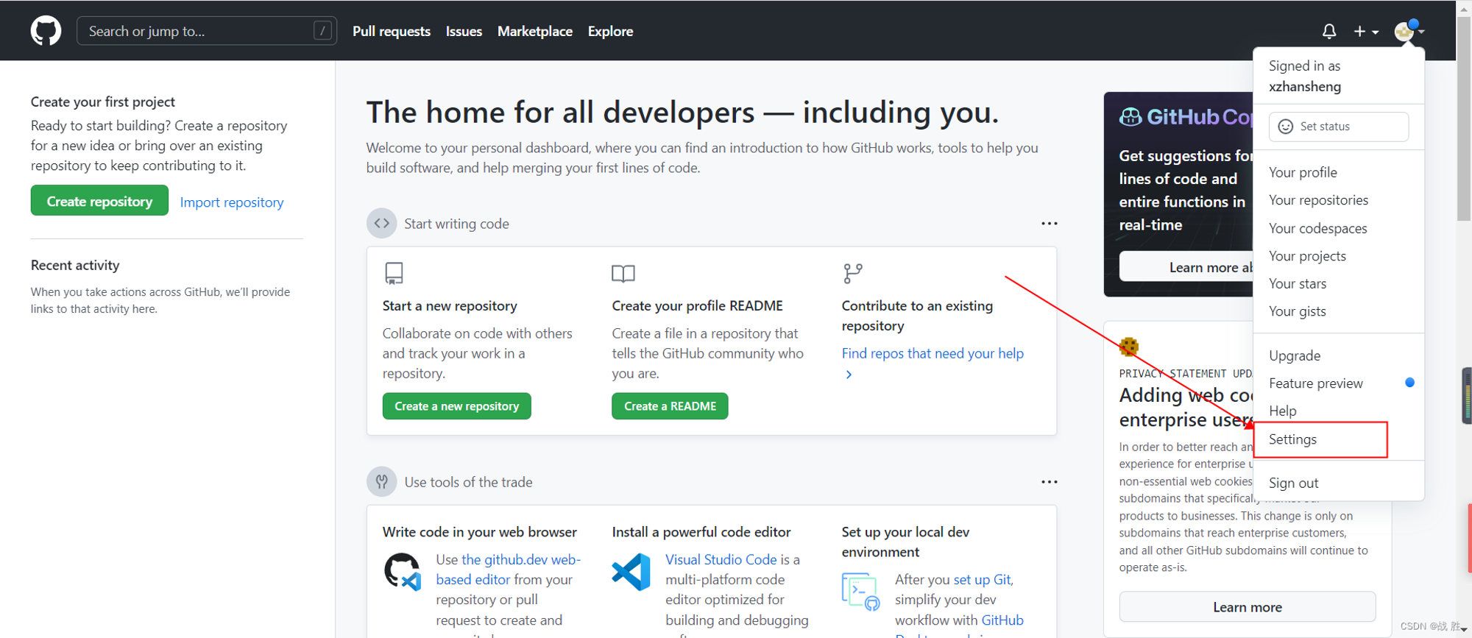Click the Create a new repository button

tap(456, 406)
